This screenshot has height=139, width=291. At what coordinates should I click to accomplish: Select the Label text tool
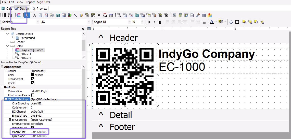(x=34, y=16)
